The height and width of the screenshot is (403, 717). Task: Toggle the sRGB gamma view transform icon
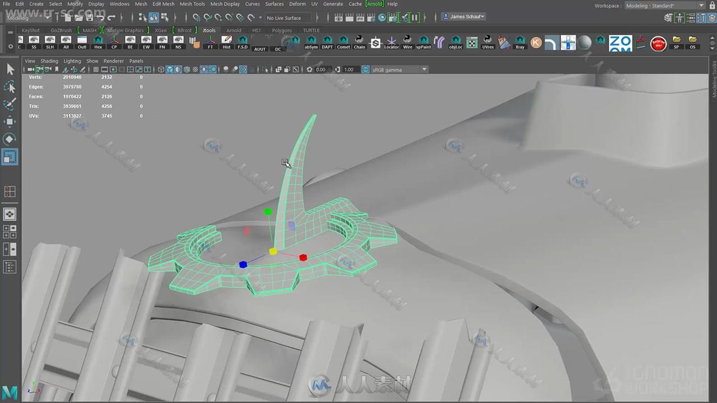click(365, 69)
